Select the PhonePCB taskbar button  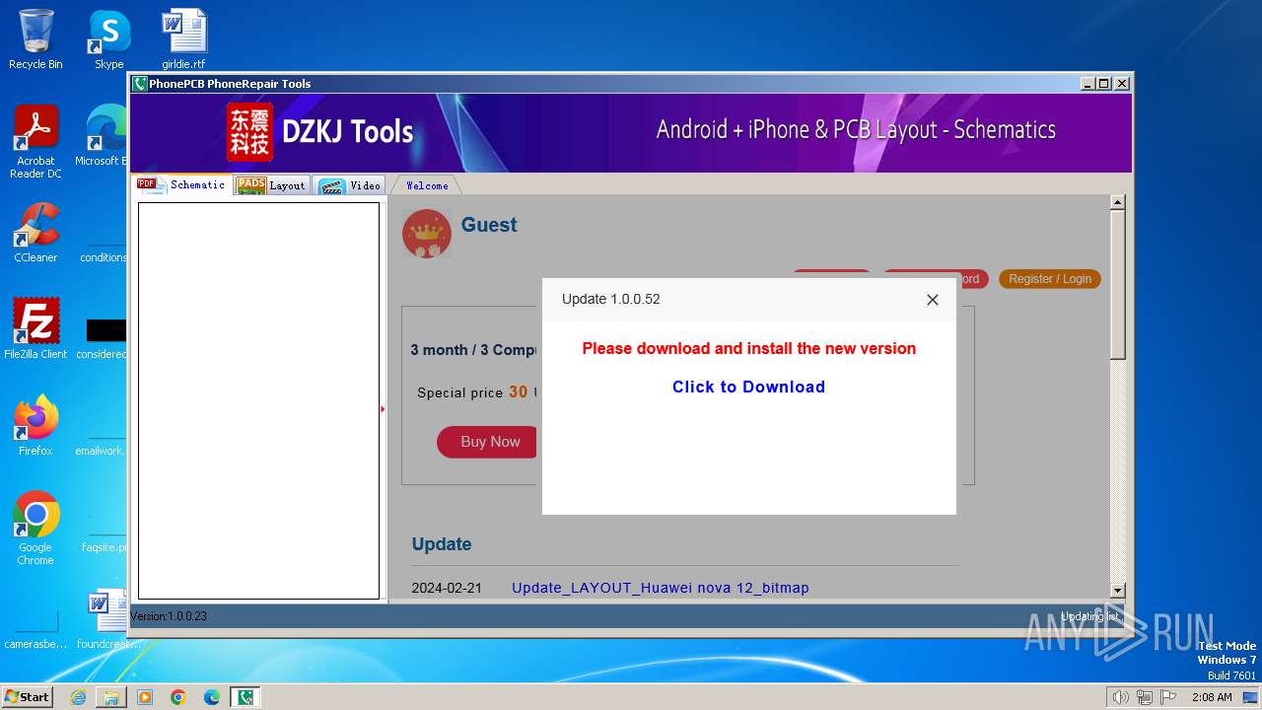[x=245, y=697]
